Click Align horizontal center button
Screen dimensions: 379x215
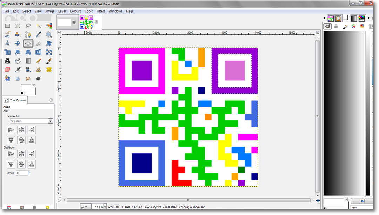pos(21,130)
